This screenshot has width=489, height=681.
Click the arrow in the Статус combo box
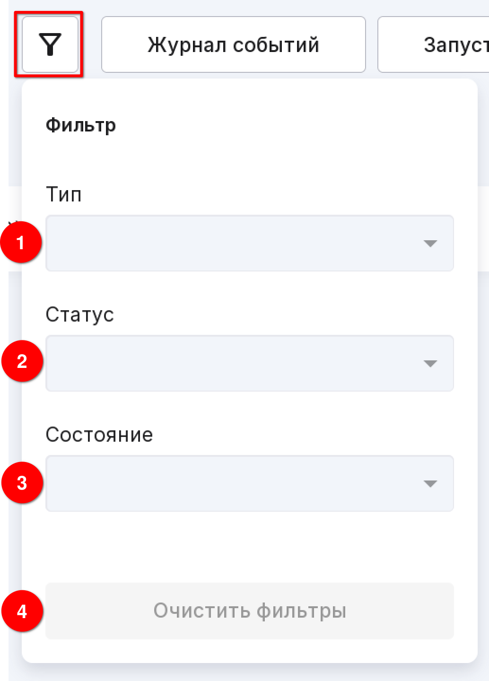pos(430,364)
